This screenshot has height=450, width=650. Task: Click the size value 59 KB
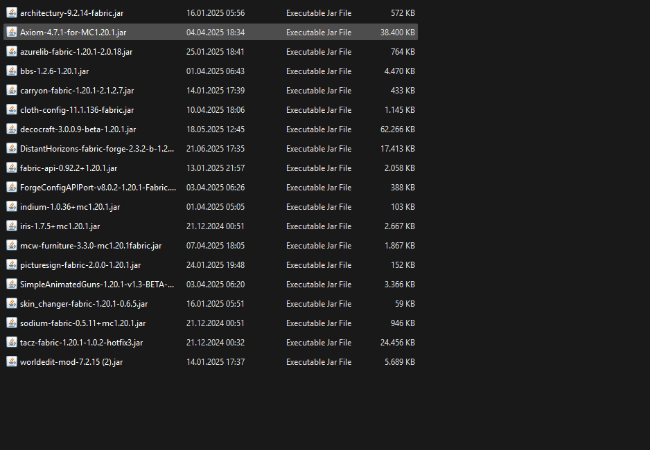click(x=405, y=304)
